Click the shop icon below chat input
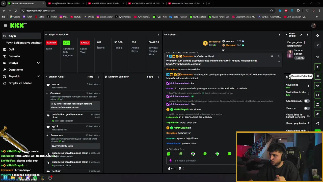The image size is (323, 182). [x=180, y=169]
